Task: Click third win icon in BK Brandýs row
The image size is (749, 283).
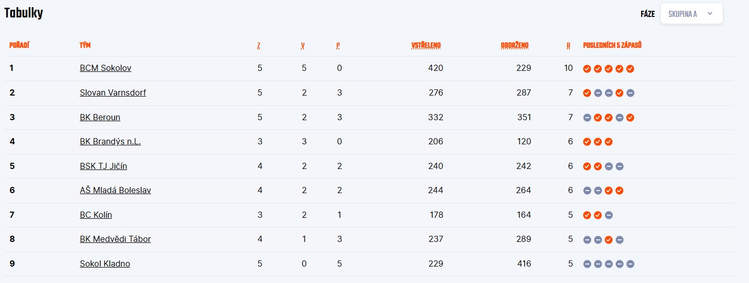Action: coord(608,142)
